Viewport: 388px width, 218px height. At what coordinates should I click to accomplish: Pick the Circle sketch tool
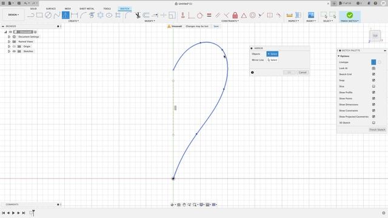(x=48, y=15)
